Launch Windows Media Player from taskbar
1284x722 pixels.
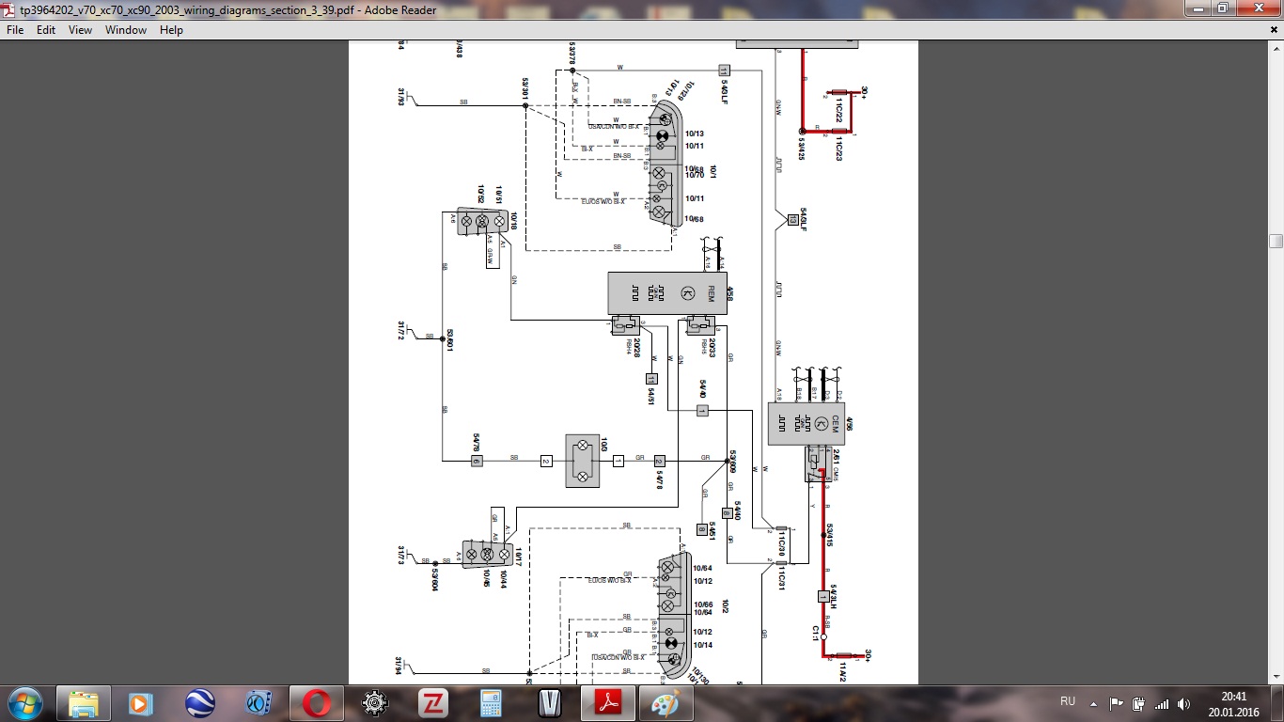click(140, 703)
